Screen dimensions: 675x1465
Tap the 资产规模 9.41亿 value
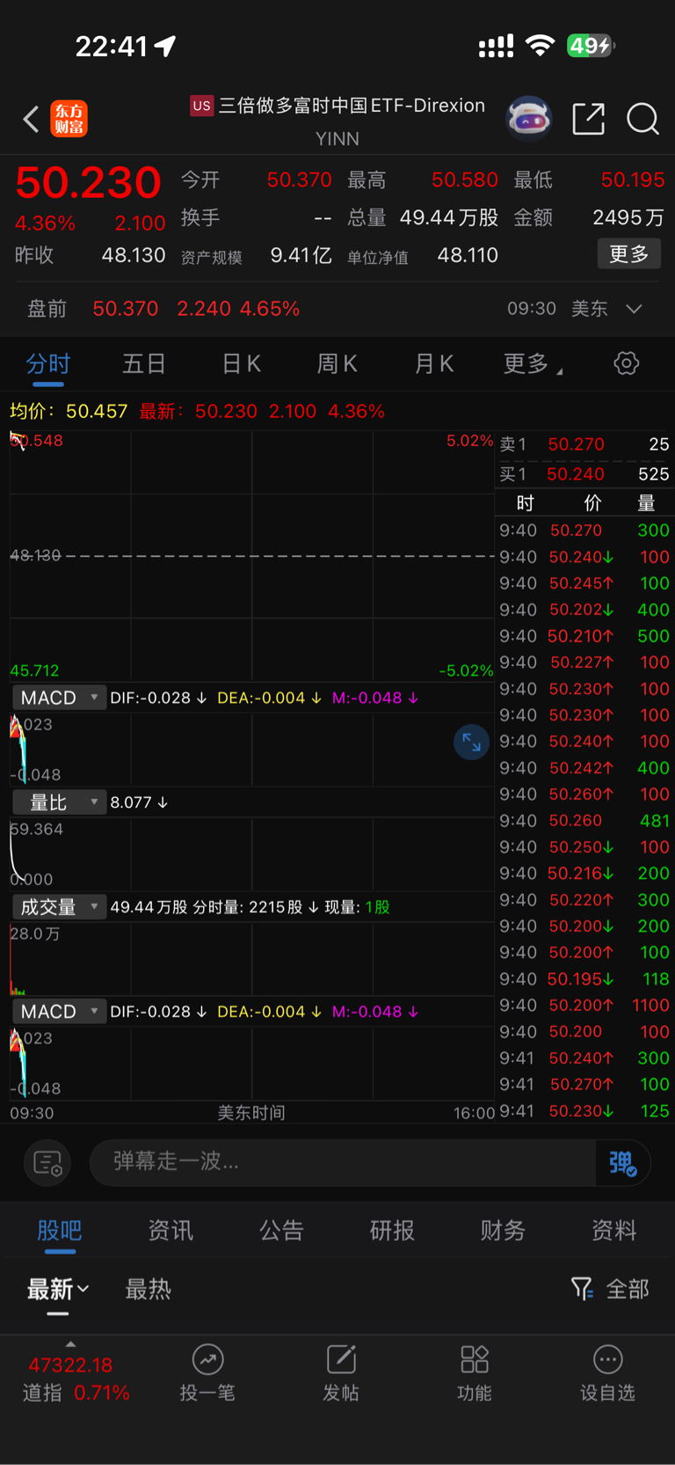tap(301, 255)
